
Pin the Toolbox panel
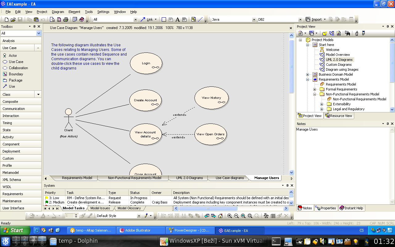34,27
